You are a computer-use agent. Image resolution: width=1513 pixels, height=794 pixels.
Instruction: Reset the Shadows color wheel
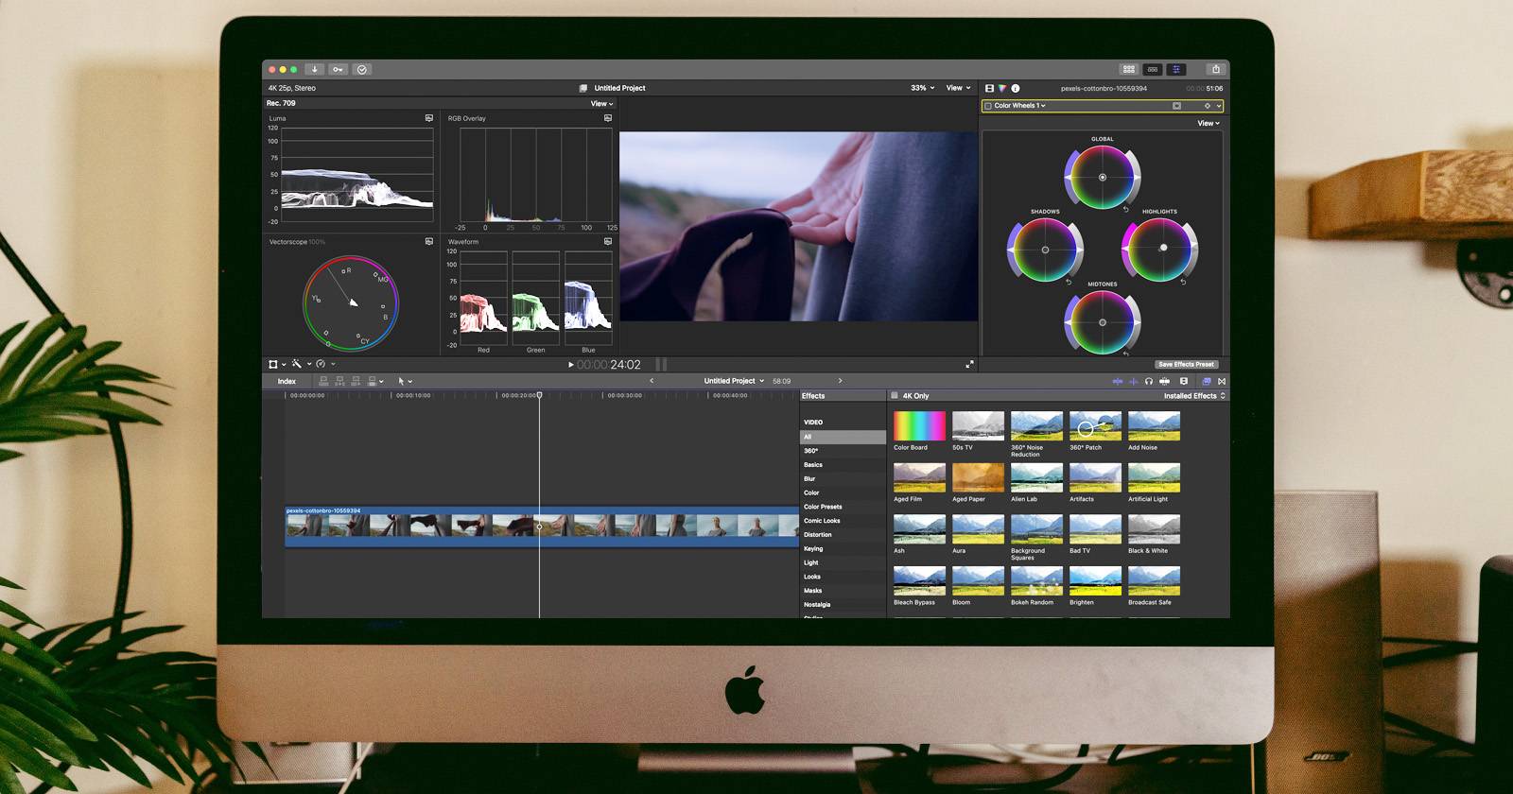point(1069,282)
